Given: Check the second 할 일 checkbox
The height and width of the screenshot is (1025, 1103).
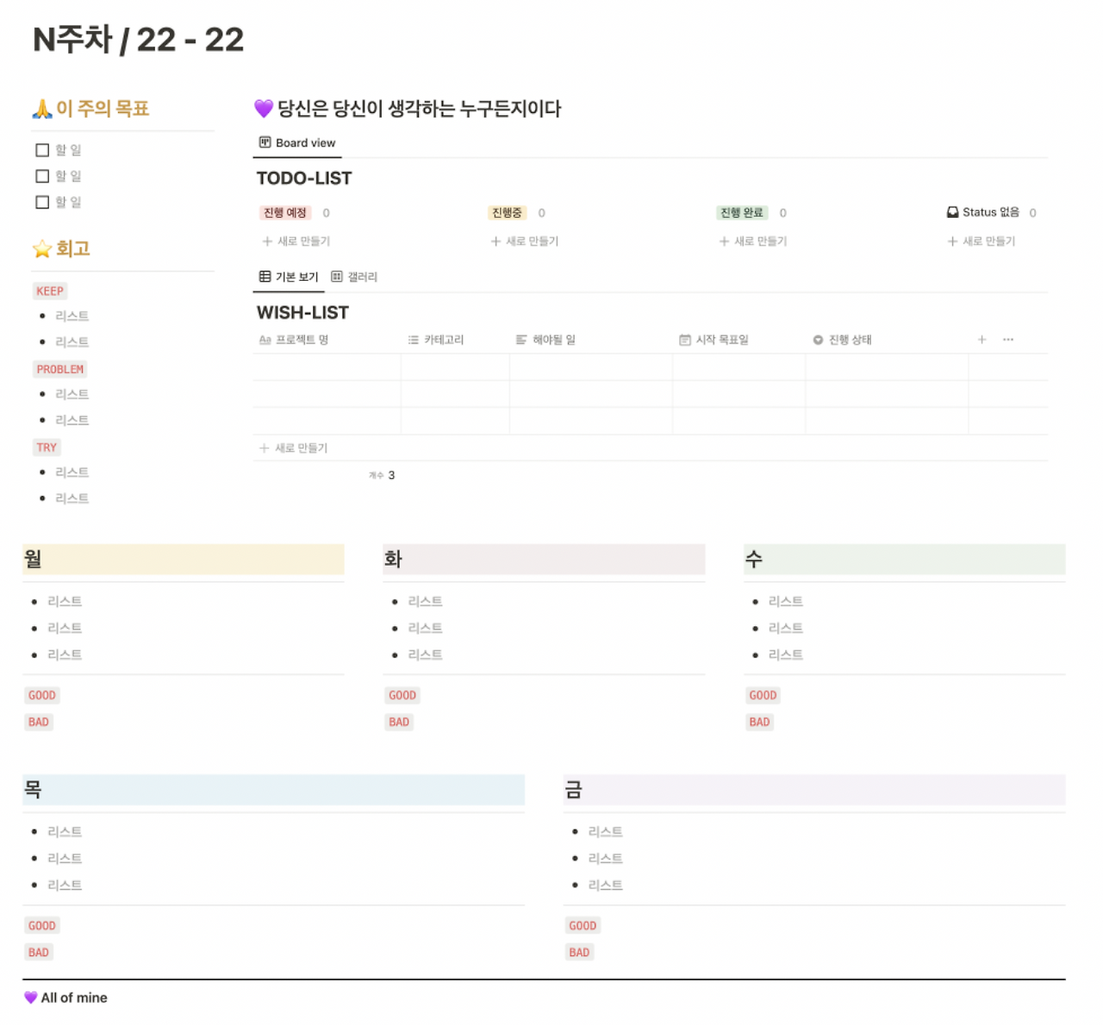Looking at the screenshot, I should coord(41,176).
